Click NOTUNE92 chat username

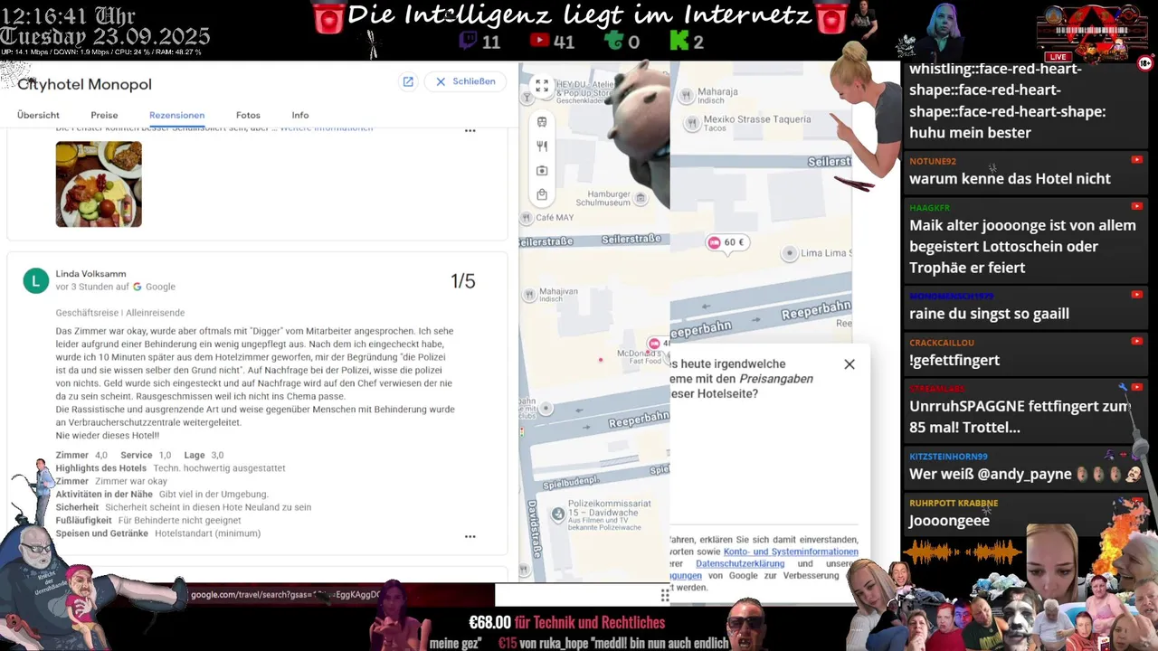coord(933,161)
